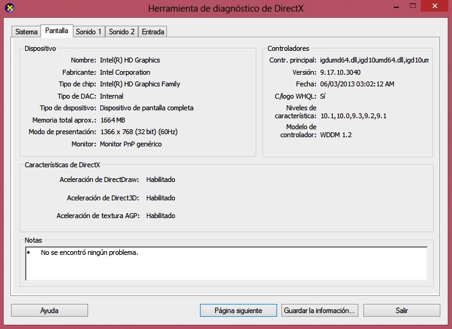Minimize the DirectX diagnostic window

[396, 7]
